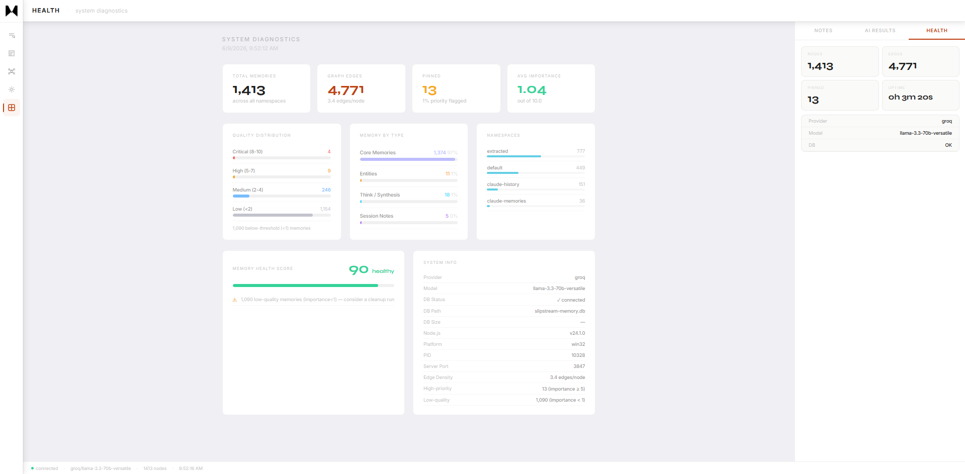Select the claude-history namespace row
Image resolution: width=965 pixels, height=474 pixels.
point(536,186)
